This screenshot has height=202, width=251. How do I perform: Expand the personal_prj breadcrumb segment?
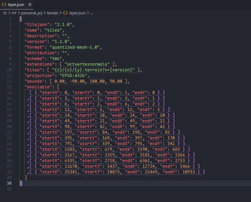(x=31, y=13)
